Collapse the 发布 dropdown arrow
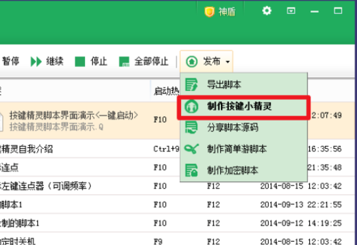The height and width of the screenshot is (245, 357). (x=228, y=62)
